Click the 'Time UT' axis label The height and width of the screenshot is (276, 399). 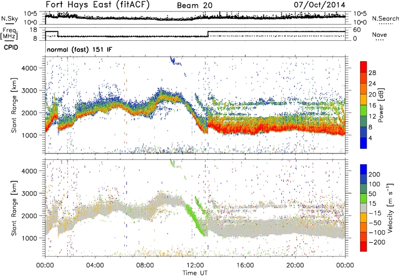195,273
